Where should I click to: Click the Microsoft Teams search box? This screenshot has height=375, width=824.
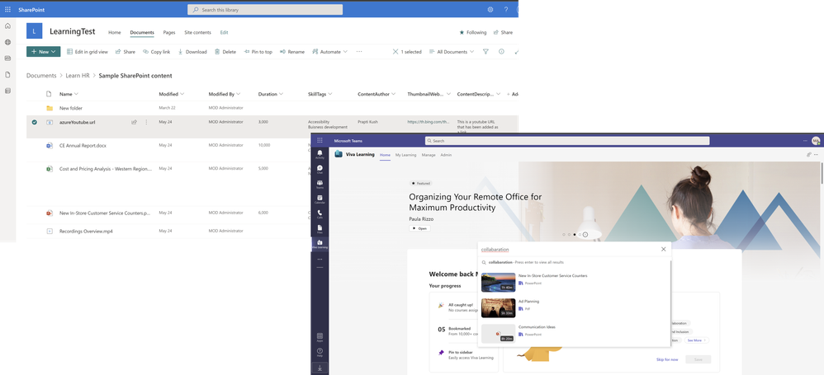[567, 141]
